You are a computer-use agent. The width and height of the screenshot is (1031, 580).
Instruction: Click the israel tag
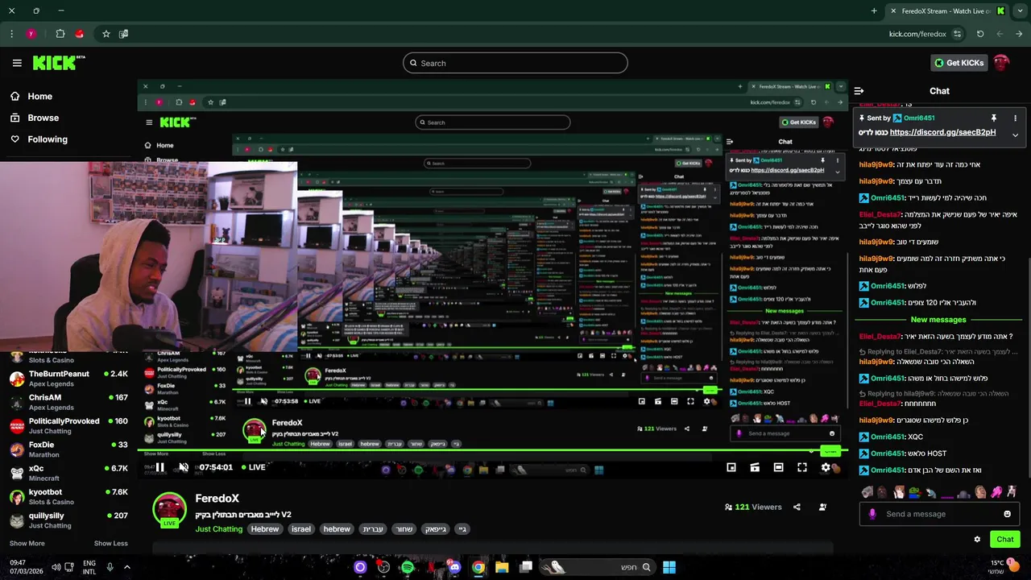(300, 529)
